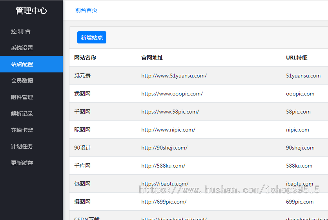Click URL feature 90sheji.com

point(300,148)
